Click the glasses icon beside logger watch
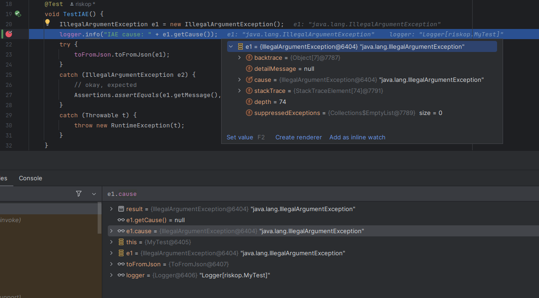 click(121, 275)
